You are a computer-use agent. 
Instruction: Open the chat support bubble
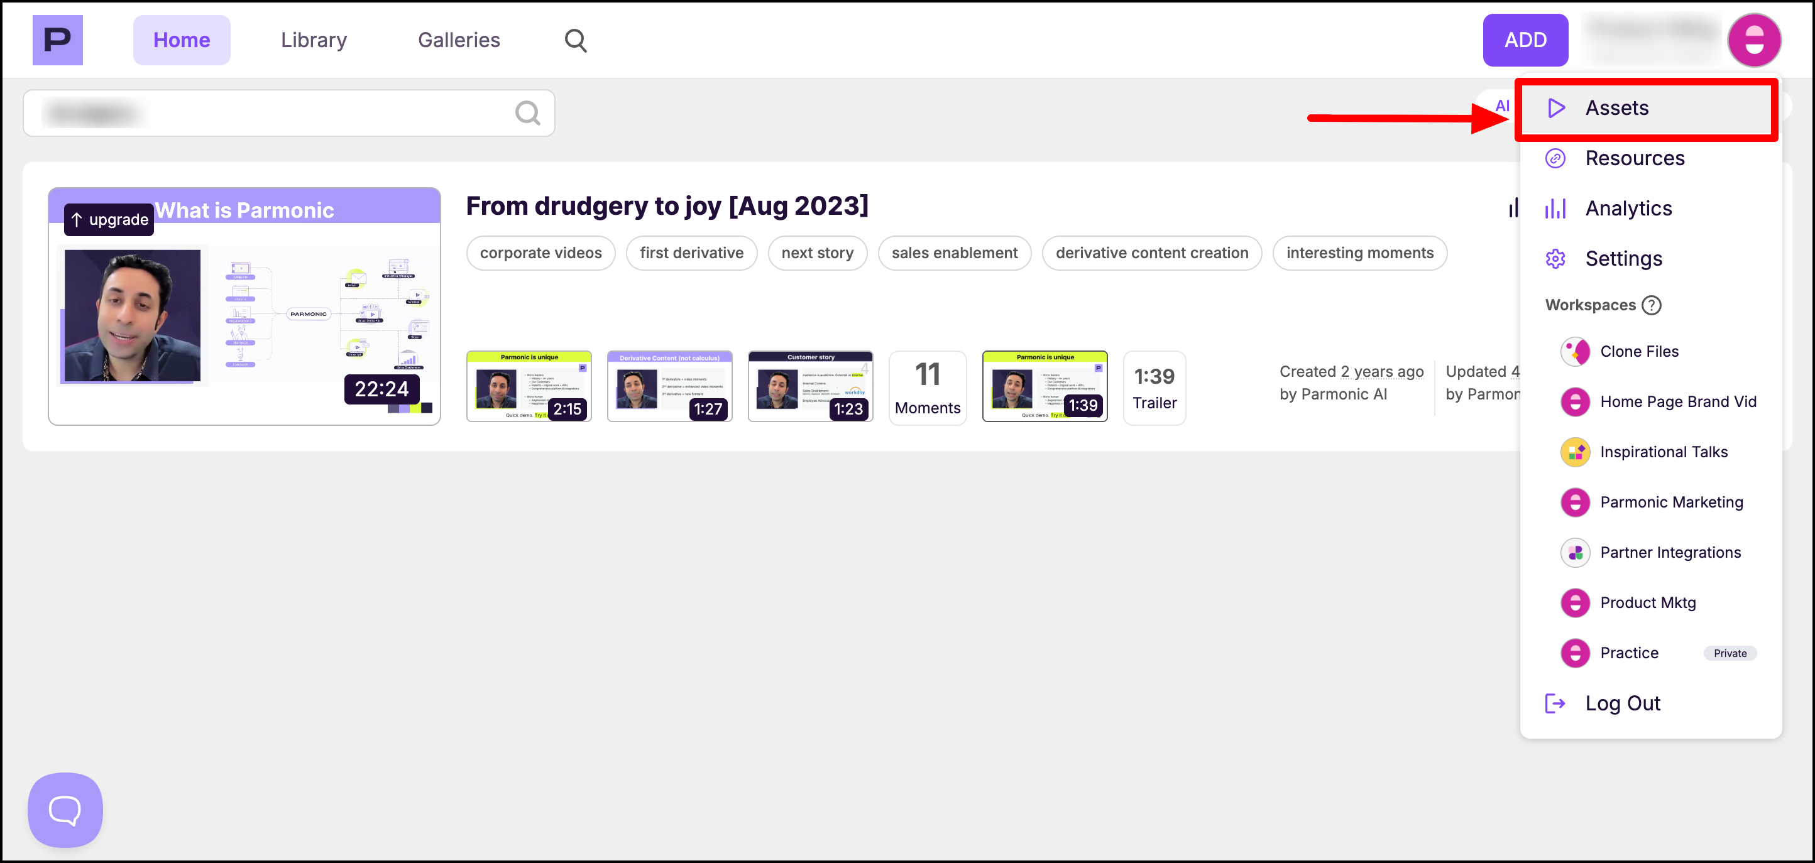pyautogui.click(x=65, y=810)
